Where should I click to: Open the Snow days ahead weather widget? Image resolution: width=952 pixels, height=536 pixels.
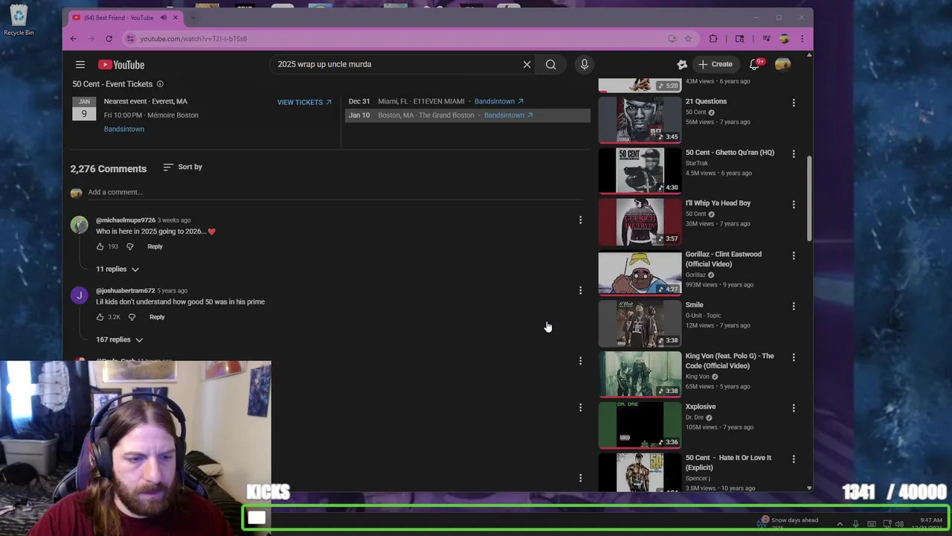pyautogui.click(x=788, y=523)
